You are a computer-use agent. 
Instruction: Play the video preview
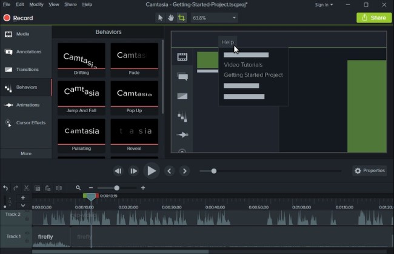(x=152, y=171)
